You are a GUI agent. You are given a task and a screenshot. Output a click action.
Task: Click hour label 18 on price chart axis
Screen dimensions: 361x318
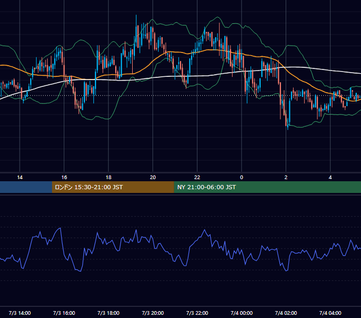[x=108, y=178]
